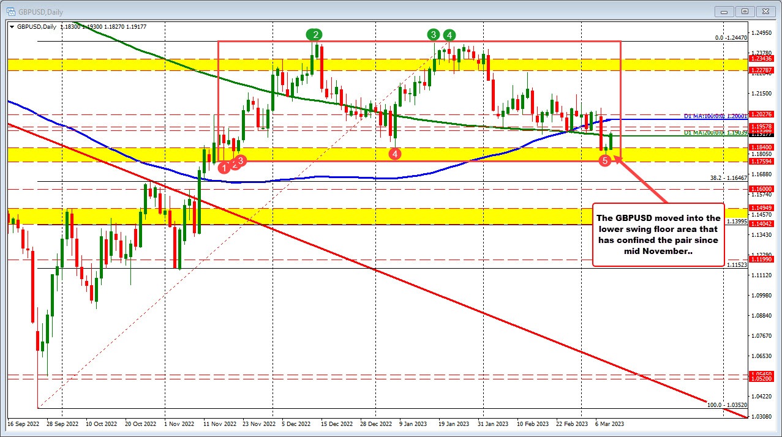Click the 1.24950 price scale value

(761, 32)
